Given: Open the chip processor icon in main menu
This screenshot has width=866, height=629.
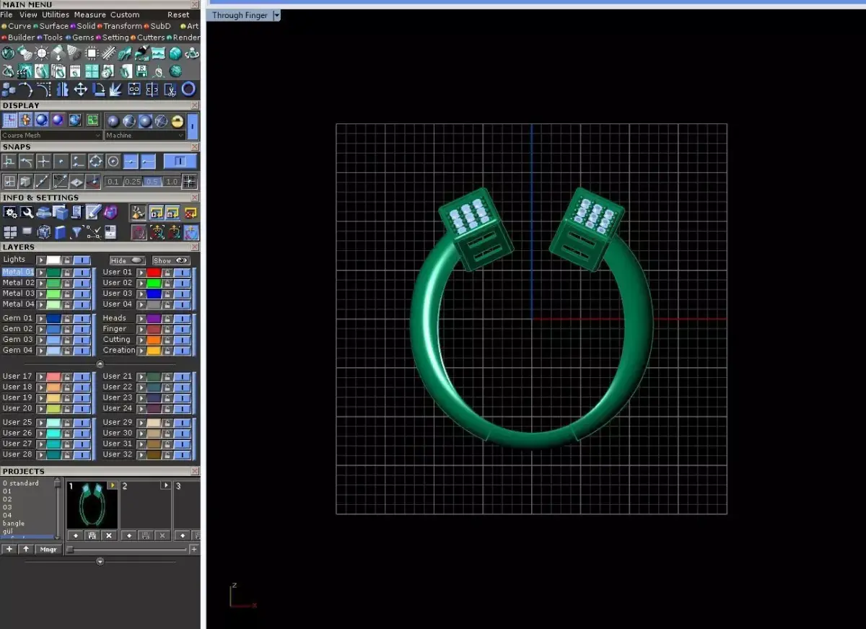Looking at the screenshot, I should (x=92, y=53).
